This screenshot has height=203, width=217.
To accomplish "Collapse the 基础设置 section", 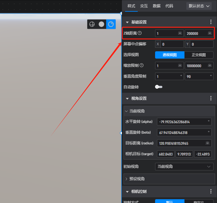I will tap(127, 22).
